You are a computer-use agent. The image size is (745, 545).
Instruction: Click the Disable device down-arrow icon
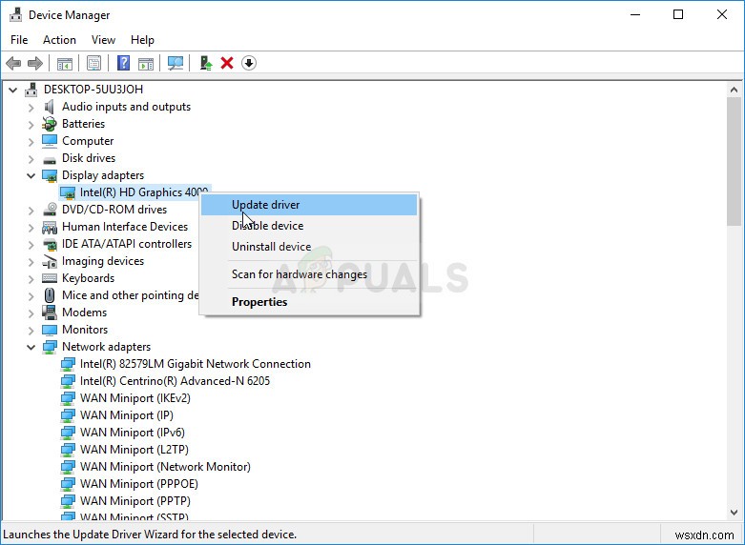248,63
